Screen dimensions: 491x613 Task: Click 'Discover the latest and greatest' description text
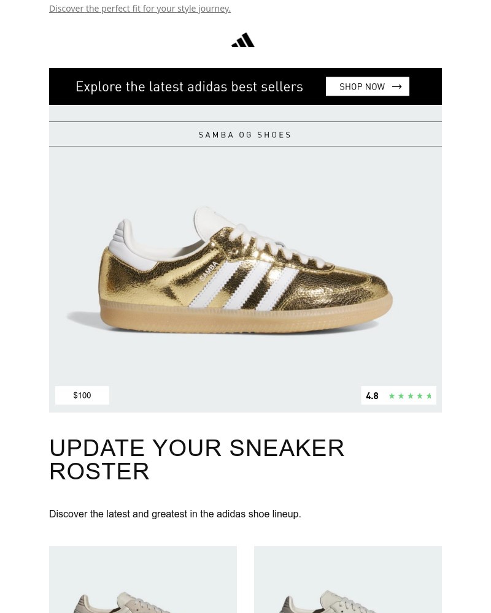[x=175, y=514]
